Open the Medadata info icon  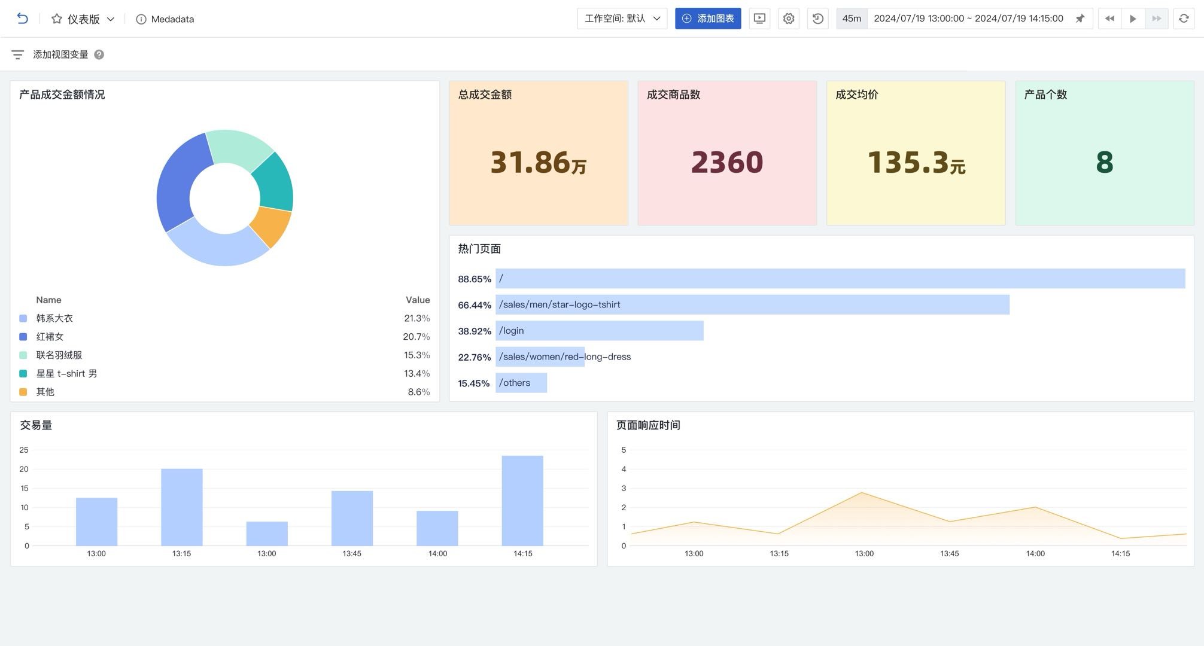tap(141, 19)
